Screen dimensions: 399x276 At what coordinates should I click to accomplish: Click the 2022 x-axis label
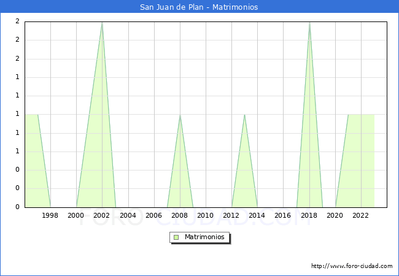(360, 215)
